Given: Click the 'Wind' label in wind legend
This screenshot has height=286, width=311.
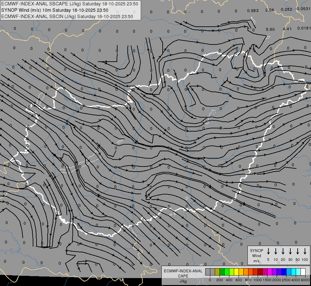Looking at the screenshot, I should tap(256, 255).
